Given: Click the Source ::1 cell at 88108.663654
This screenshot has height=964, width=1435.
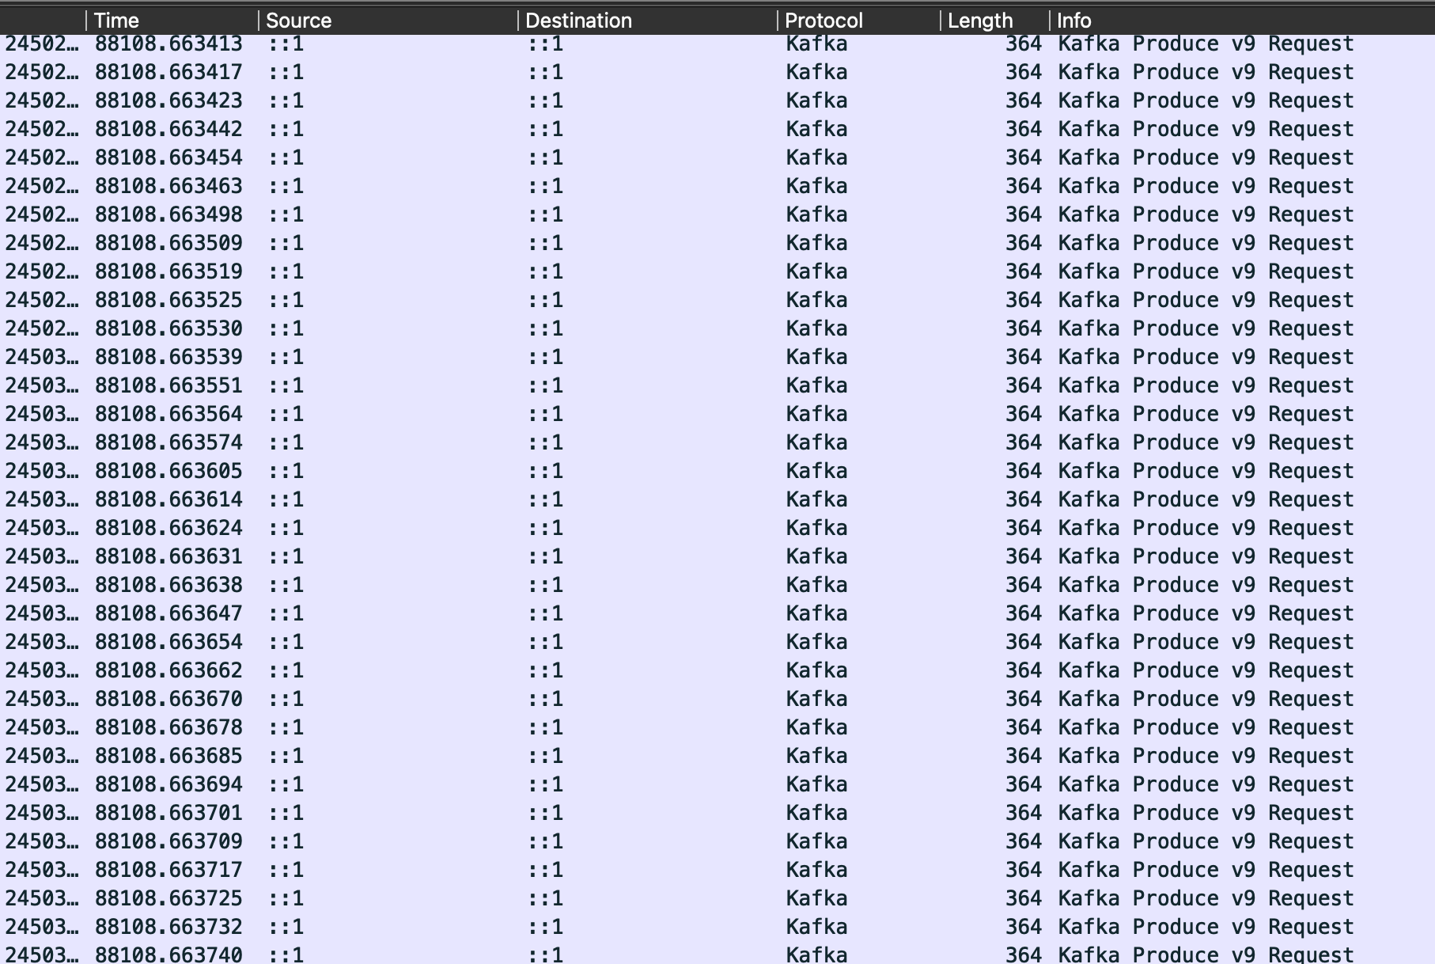Looking at the screenshot, I should tap(286, 642).
